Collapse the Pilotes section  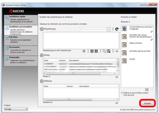[42, 55]
